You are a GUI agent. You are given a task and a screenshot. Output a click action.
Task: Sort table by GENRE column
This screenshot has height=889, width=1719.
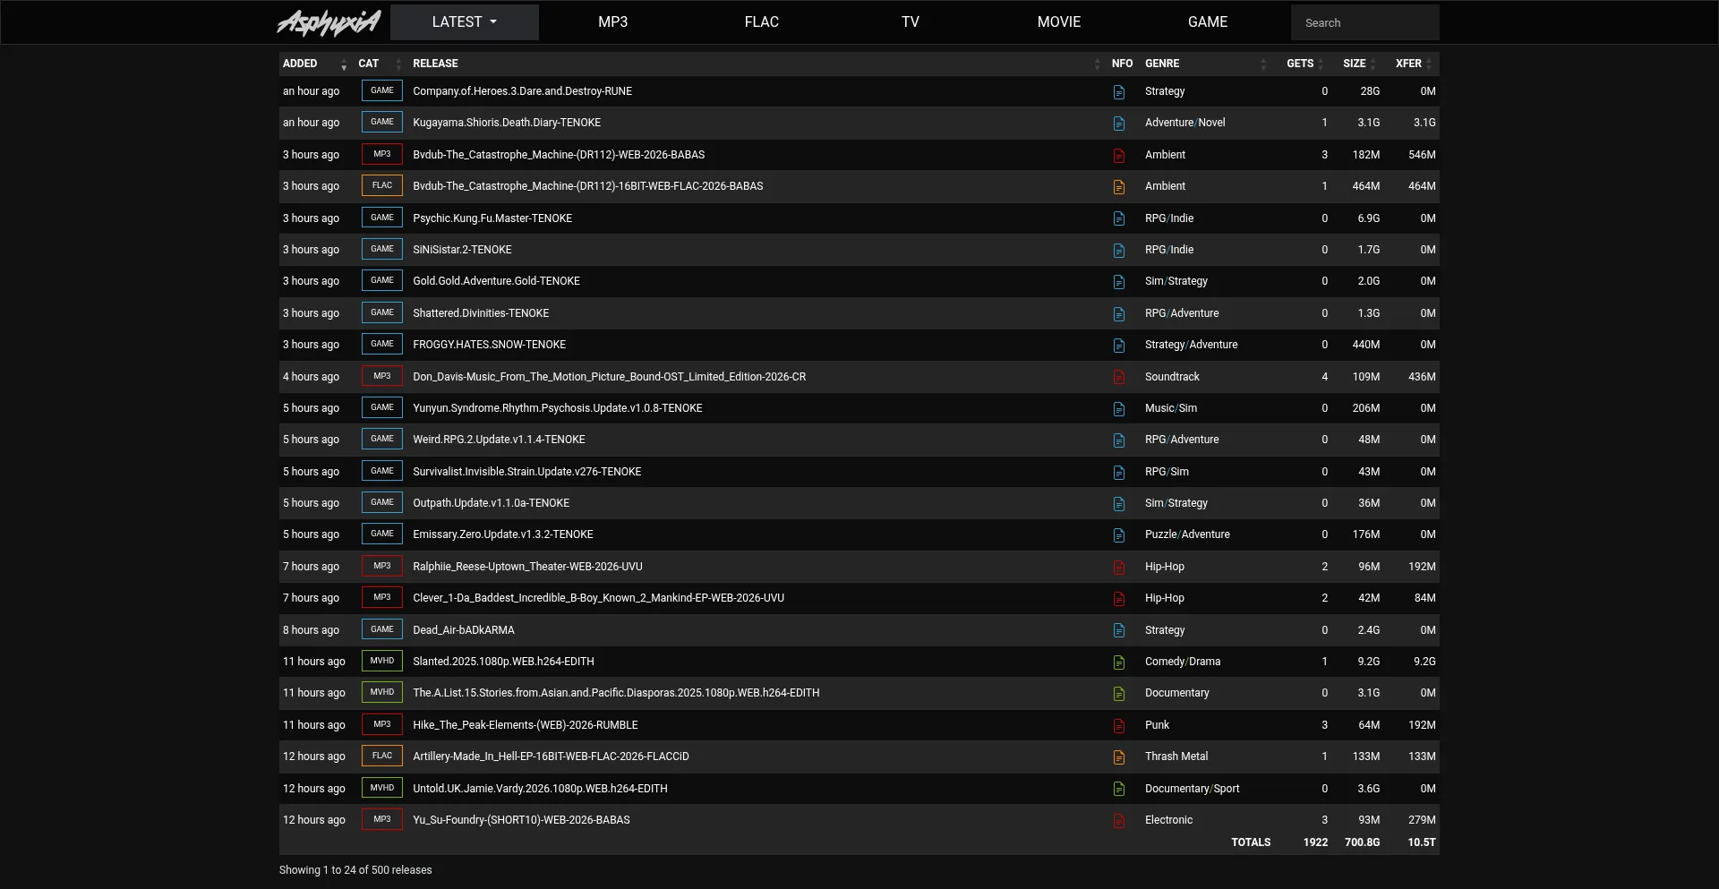click(x=1206, y=64)
